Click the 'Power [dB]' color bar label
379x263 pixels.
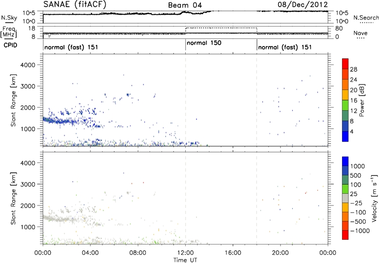click(x=361, y=100)
